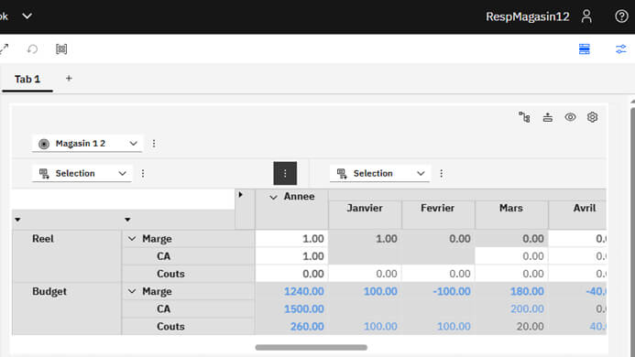Click the RespMagasin12 username text
Screen dimensions: 635x357
[x=527, y=16]
